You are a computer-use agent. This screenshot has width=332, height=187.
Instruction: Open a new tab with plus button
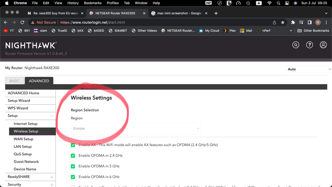tap(216, 13)
